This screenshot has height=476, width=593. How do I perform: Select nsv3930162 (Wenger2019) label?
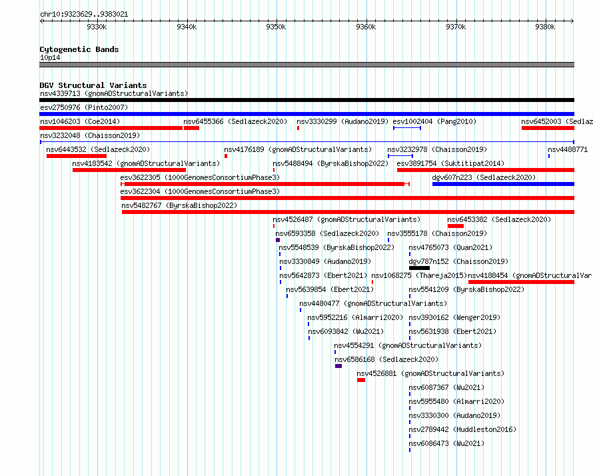pyautogui.click(x=454, y=317)
